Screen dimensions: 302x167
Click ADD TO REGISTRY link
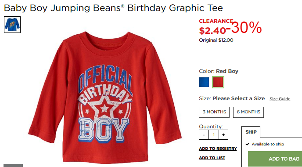click(218, 149)
